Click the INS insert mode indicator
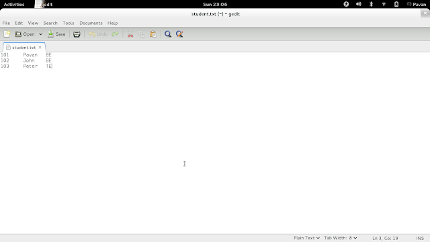 (420, 238)
